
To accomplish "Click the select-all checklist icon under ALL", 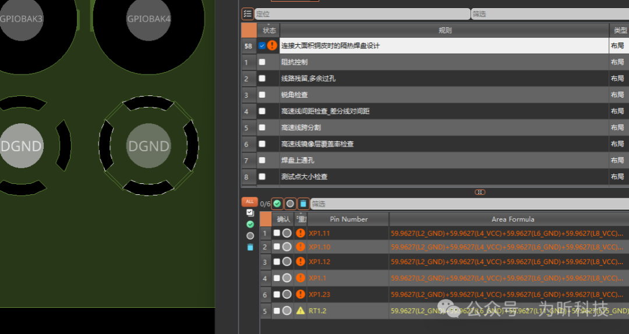I will (250, 212).
